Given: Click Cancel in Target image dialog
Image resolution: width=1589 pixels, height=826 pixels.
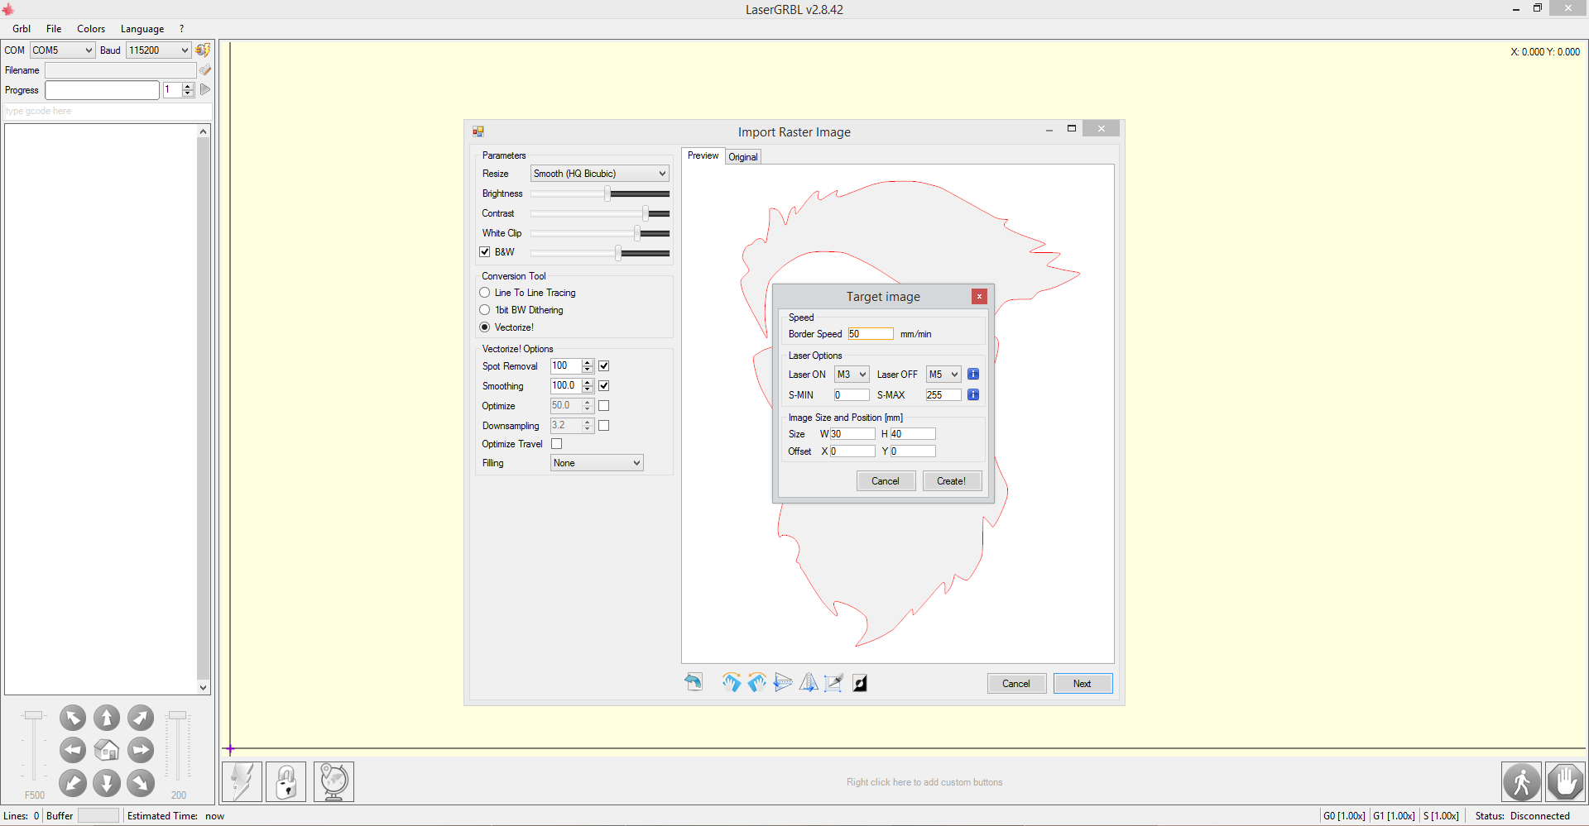Looking at the screenshot, I should point(886,481).
